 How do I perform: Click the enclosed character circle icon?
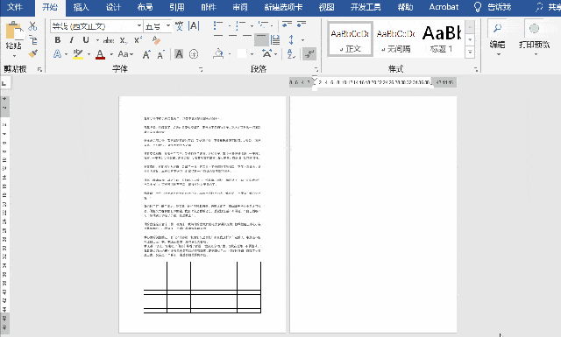[x=194, y=54]
